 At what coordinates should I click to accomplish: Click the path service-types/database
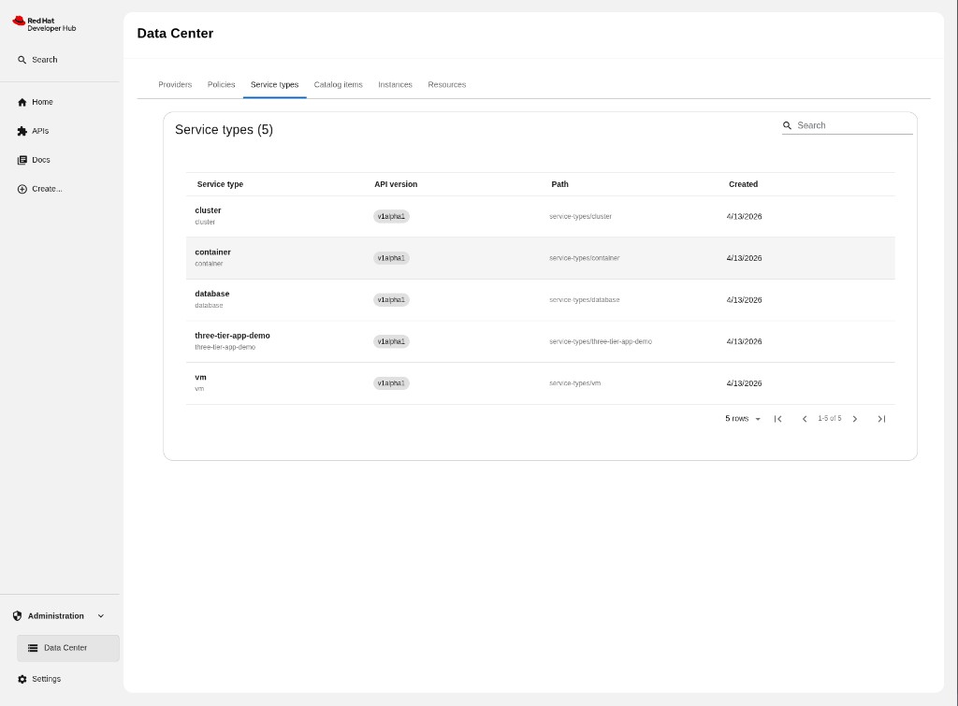tap(584, 300)
